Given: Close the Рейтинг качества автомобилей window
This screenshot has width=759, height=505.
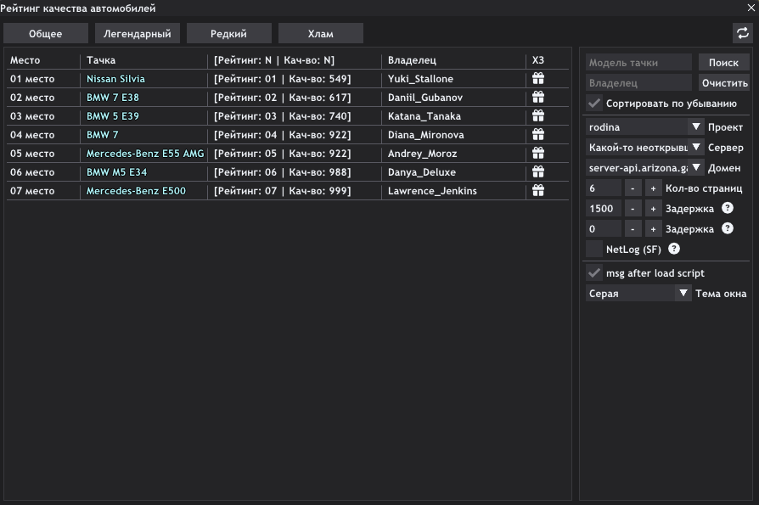Looking at the screenshot, I should (x=751, y=8).
